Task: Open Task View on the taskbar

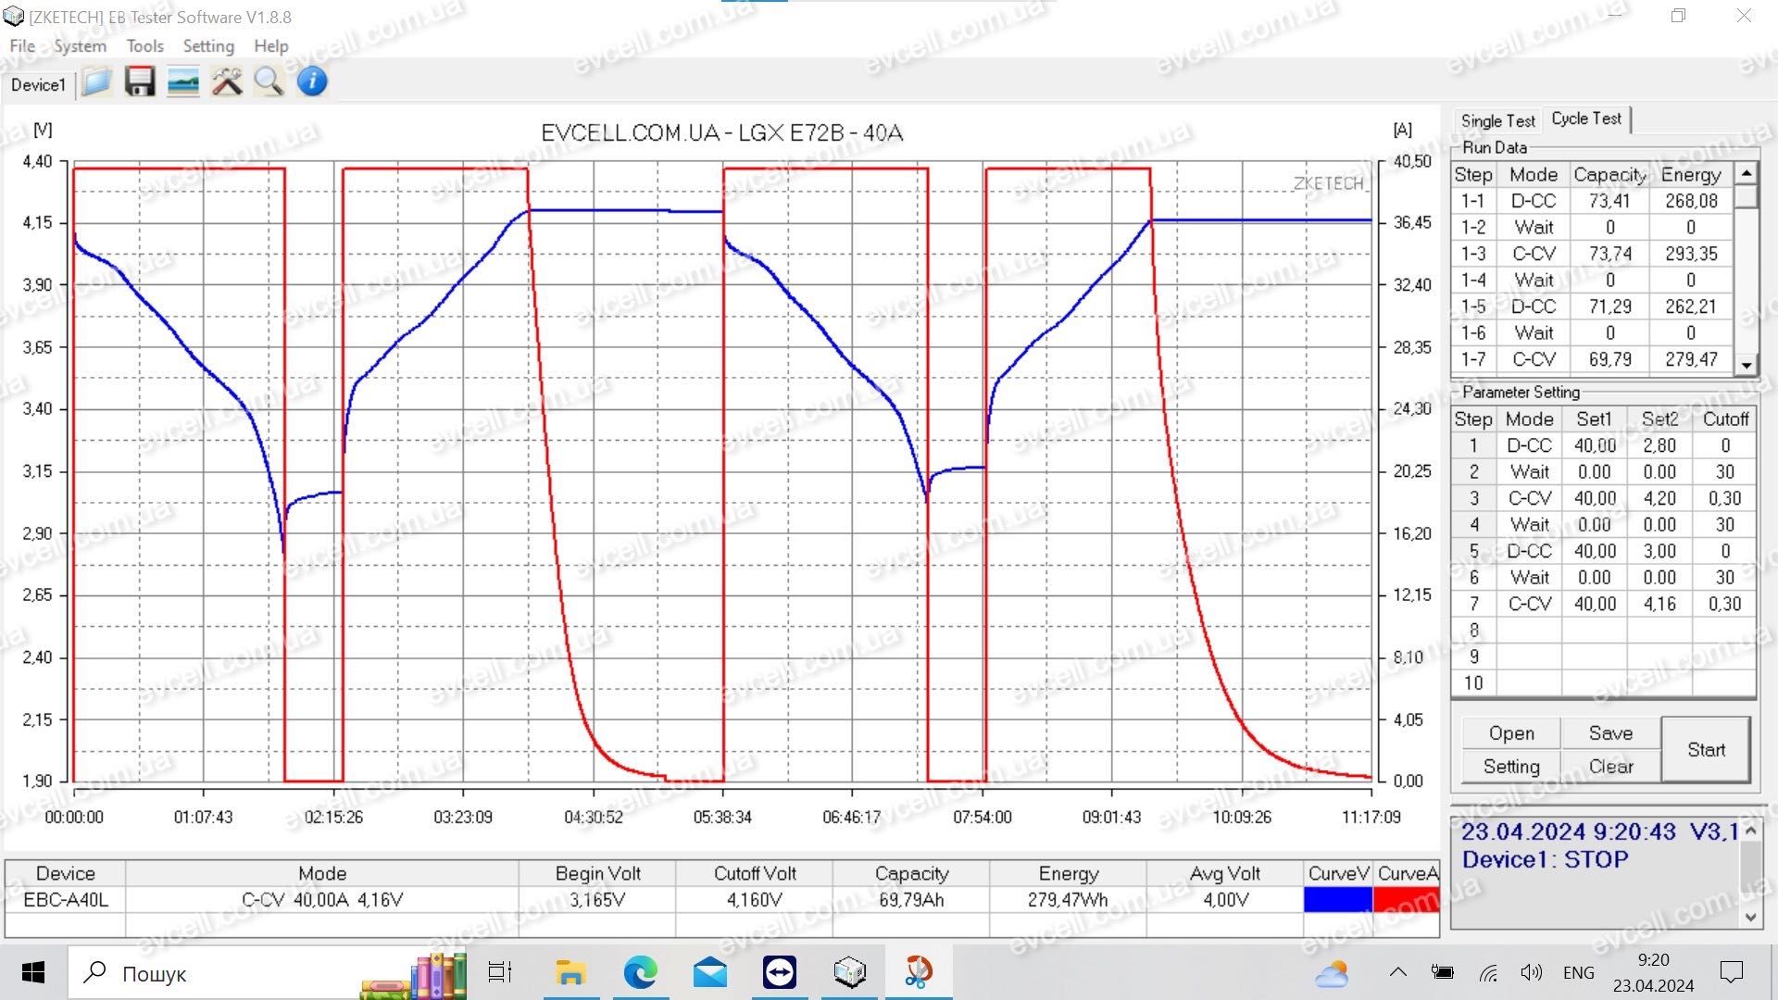Action: (x=500, y=972)
